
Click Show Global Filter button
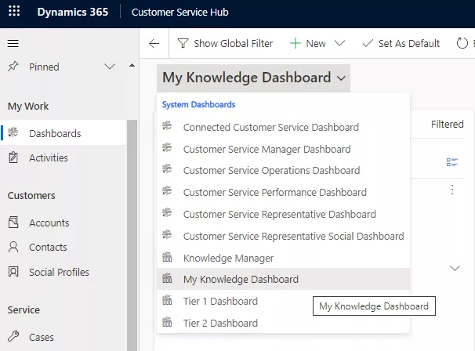(x=225, y=43)
